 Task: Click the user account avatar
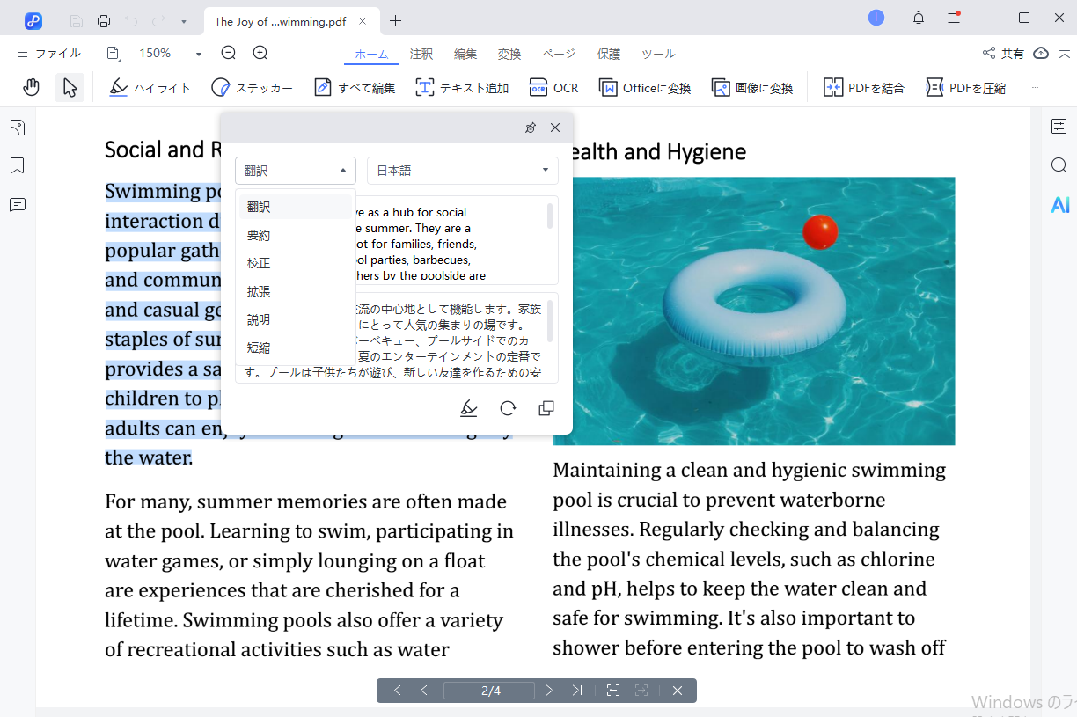pyautogui.click(x=876, y=18)
